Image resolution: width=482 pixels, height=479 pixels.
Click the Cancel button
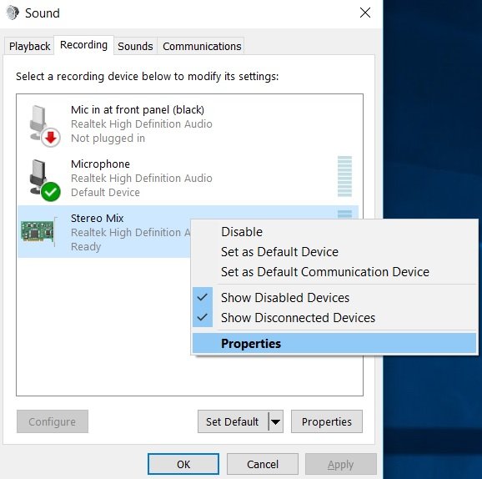pyautogui.click(x=263, y=464)
